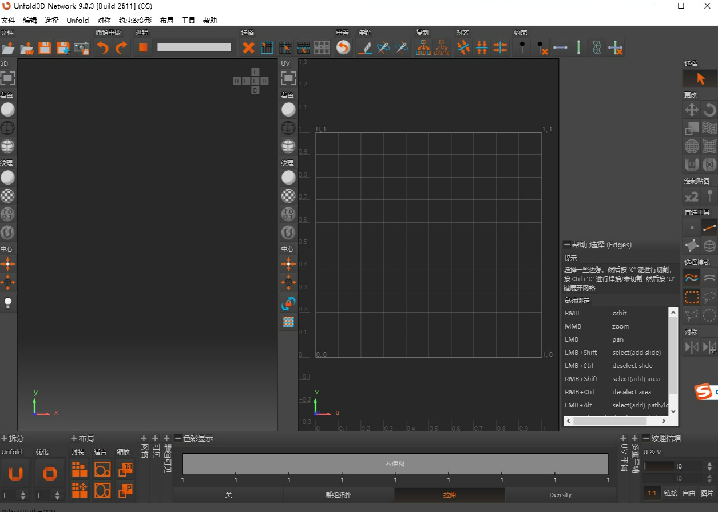Click the top Pack icon under 封装
Image resolution: width=718 pixels, height=512 pixels.
(x=80, y=470)
